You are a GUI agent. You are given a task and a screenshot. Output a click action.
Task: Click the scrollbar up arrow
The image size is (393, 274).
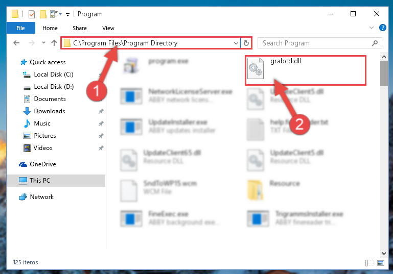384,57
